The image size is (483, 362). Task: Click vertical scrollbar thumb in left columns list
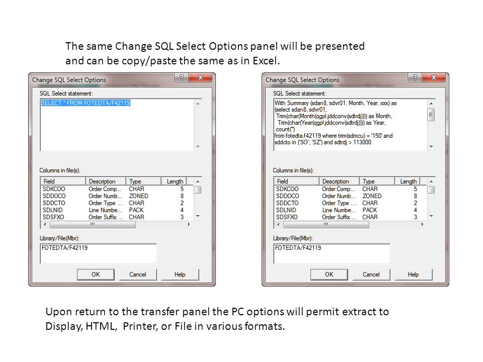[198, 190]
